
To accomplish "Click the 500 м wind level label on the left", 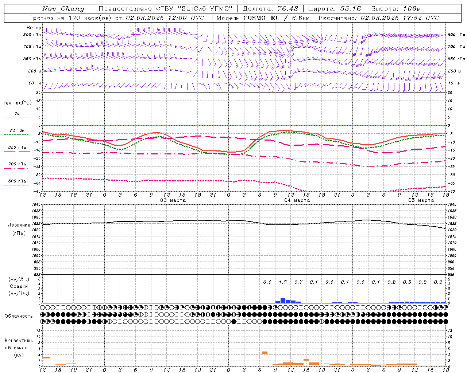I will point(35,71).
